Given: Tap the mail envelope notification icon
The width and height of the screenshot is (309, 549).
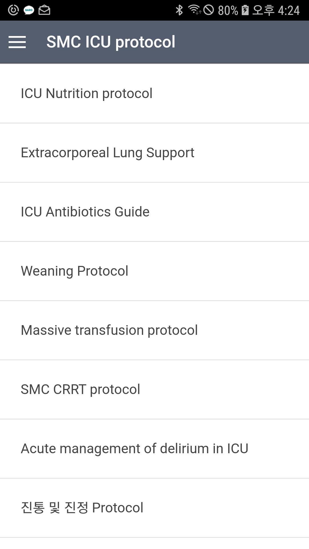Looking at the screenshot, I should pyautogui.click(x=44, y=10).
